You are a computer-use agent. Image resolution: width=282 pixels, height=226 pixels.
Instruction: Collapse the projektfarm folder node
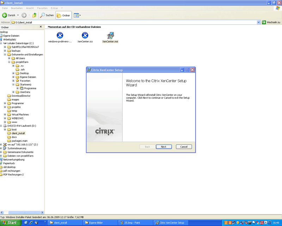(9, 62)
